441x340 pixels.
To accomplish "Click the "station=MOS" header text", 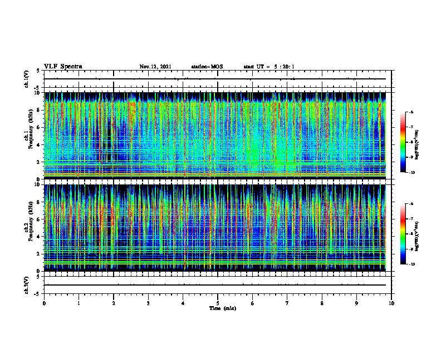I will (207, 67).
